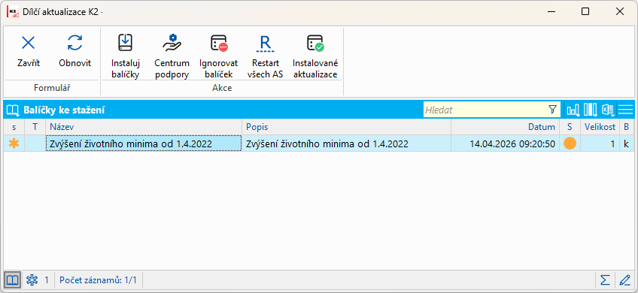Restart all AS via Restart všech AS
Image resolution: width=638 pixels, height=293 pixels.
[266, 44]
